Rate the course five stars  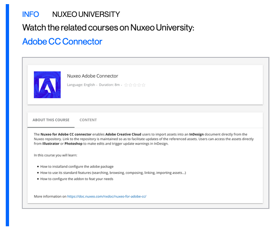(143, 85)
